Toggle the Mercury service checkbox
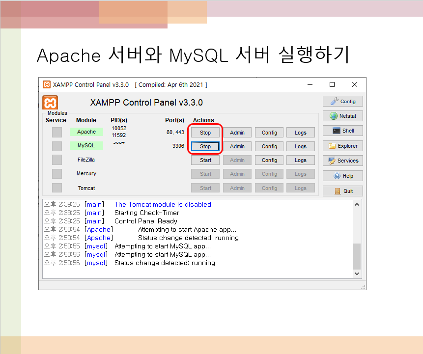 click(x=57, y=174)
